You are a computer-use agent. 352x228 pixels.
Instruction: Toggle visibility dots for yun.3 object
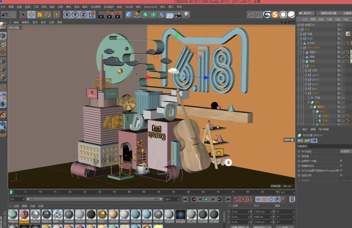coord(342,75)
